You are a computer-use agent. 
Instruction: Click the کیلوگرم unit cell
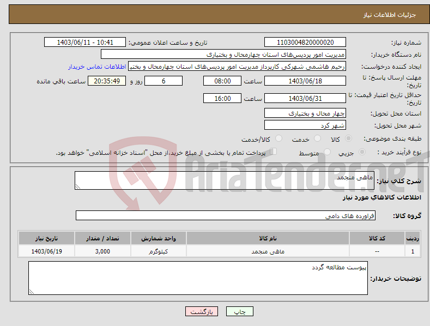tap(159, 251)
